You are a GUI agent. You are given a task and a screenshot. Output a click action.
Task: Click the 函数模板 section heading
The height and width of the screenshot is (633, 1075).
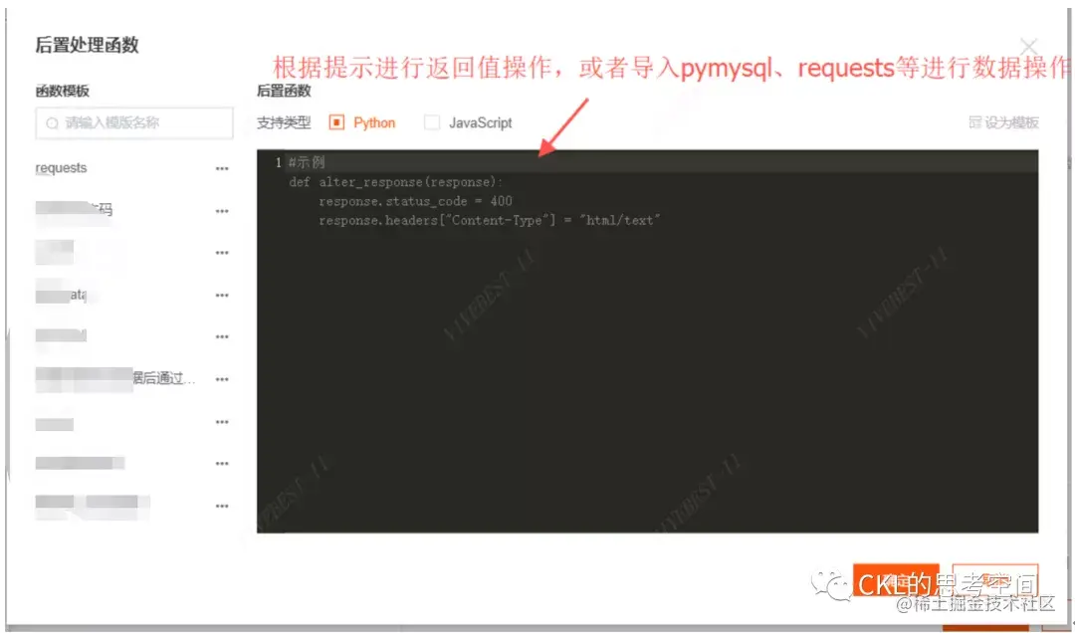click(x=63, y=91)
